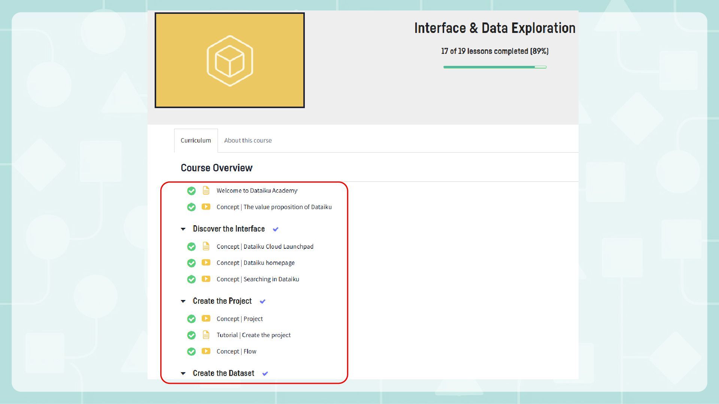Click green checkmark beside Dataiku Cloud Launchpad

pos(191,247)
